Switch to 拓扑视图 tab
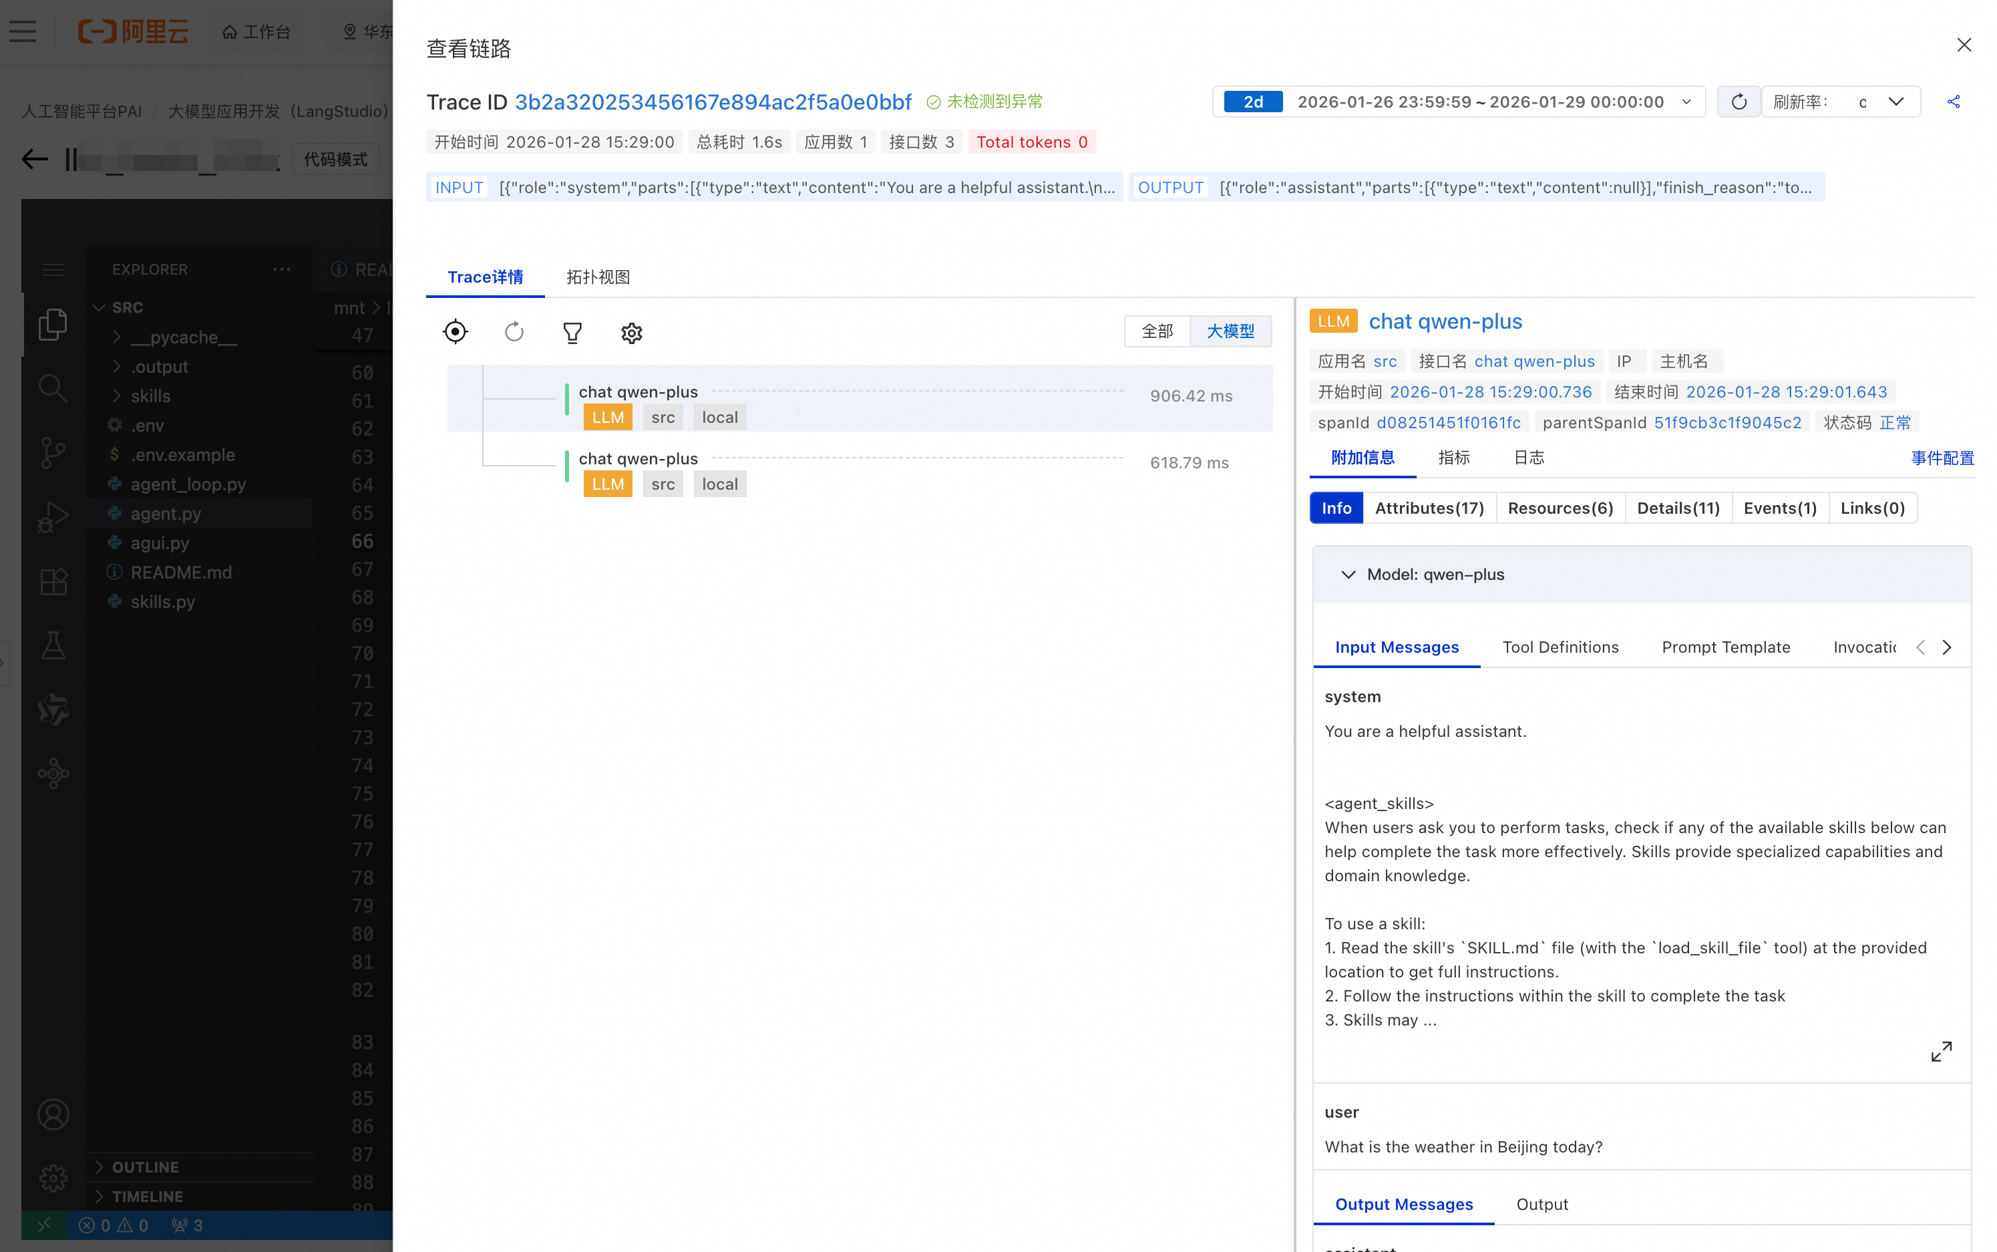The image size is (1997, 1252). pos(598,277)
